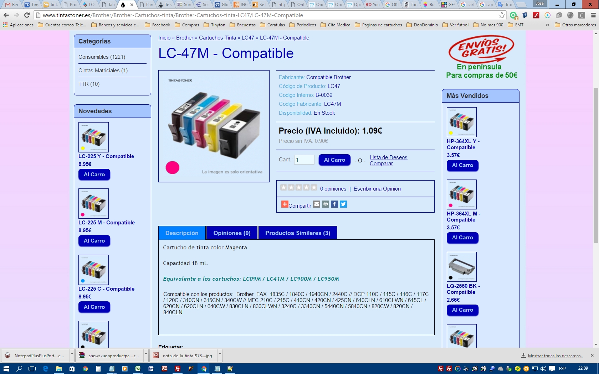Screen dimensions: 599x374
Task: Show hidden bookmarks with the chevron
Action: coord(547,25)
